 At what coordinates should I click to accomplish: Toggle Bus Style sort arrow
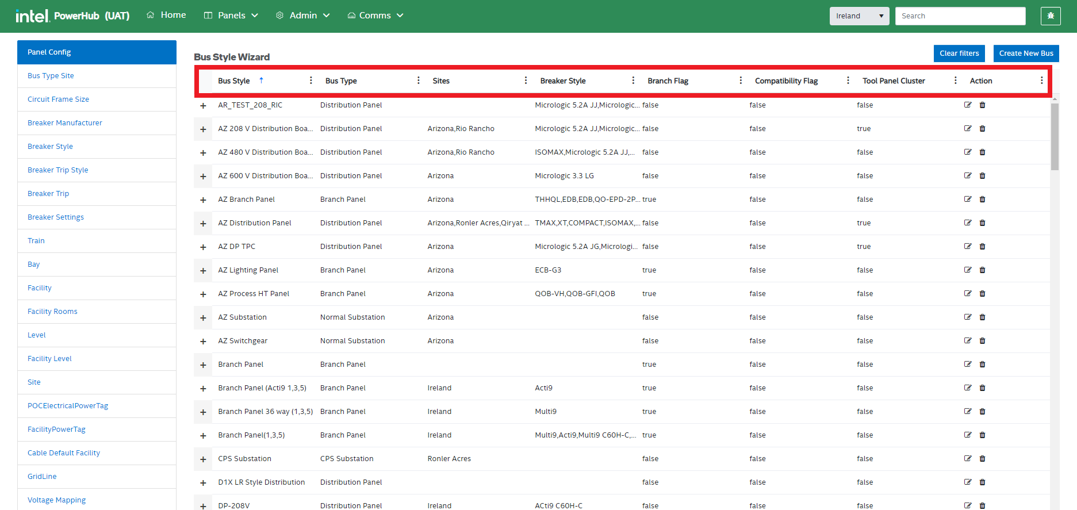pos(261,80)
